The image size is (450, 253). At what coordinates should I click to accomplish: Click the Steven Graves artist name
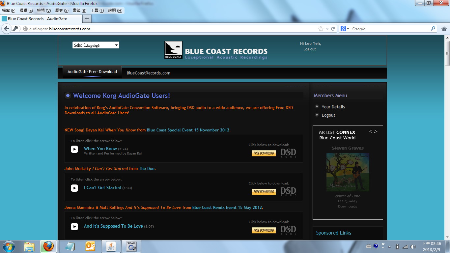[348, 148]
